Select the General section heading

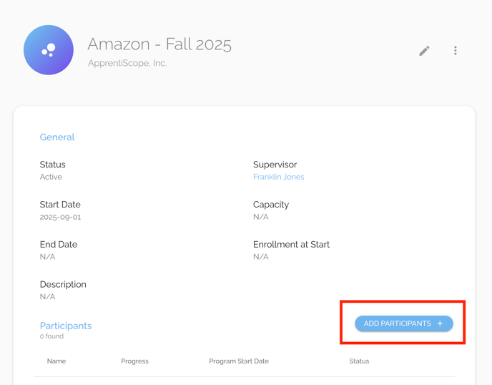(57, 137)
